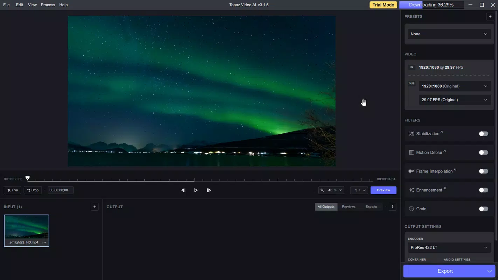The image size is (498, 280).
Task: Switch to the Audio Settings tab
Action: tap(457, 259)
